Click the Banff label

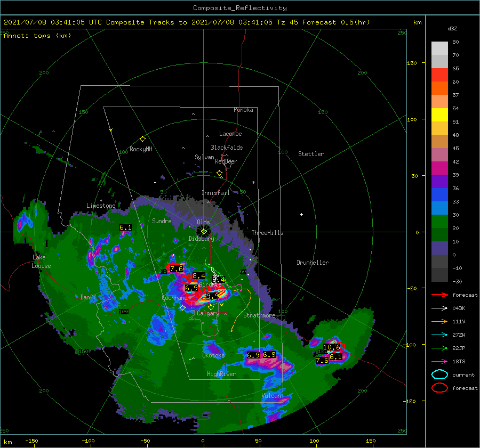pyautogui.click(x=88, y=297)
